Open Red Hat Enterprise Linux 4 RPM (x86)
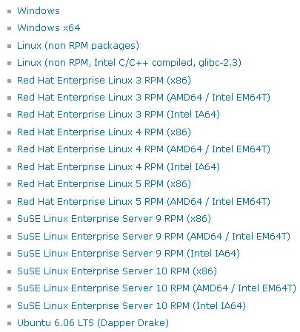300x332 pixels. point(104,132)
